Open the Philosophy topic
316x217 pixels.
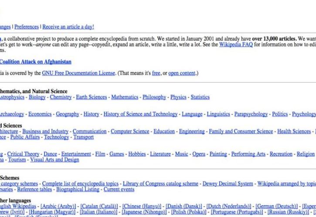154,97
